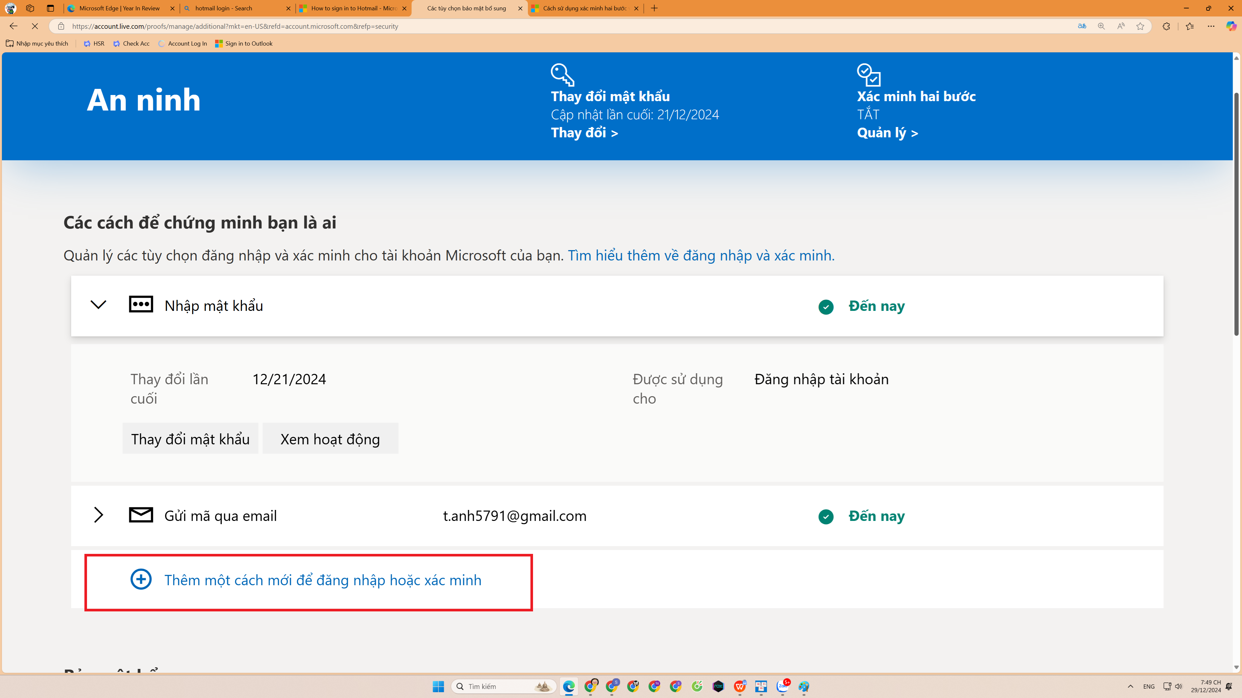
Task: View site information lock icon
Action: click(61, 26)
